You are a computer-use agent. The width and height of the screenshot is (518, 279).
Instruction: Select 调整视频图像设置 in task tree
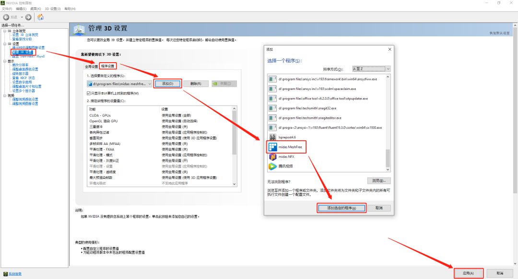[25, 103]
